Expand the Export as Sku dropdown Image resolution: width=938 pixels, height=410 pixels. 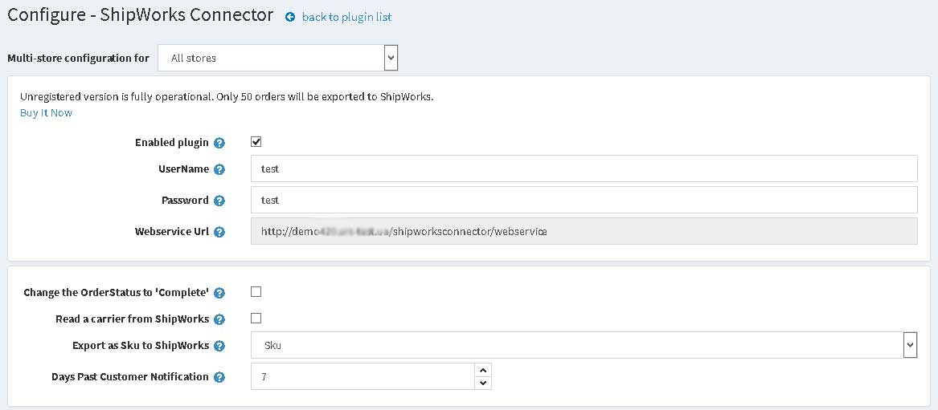pyautogui.click(x=584, y=345)
